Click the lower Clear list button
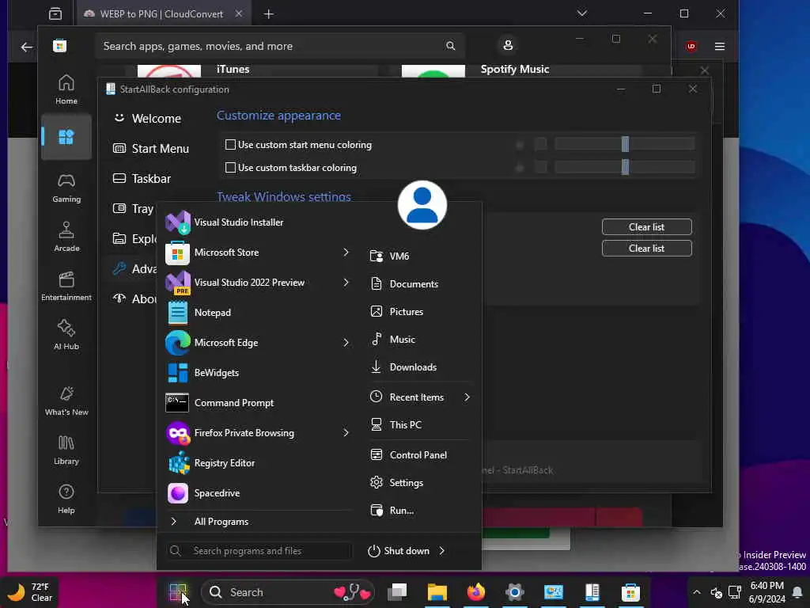The width and height of the screenshot is (810, 608). pos(647,248)
